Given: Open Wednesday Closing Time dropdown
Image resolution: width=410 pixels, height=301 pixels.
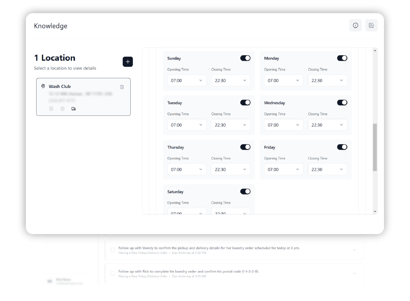Looking at the screenshot, I should click(x=328, y=125).
